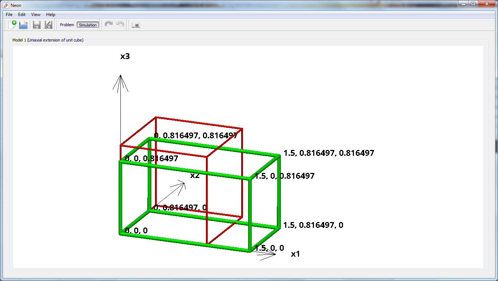Take a snapshot with the camera icon
The height and width of the screenshot is (281, 498).
136,25
